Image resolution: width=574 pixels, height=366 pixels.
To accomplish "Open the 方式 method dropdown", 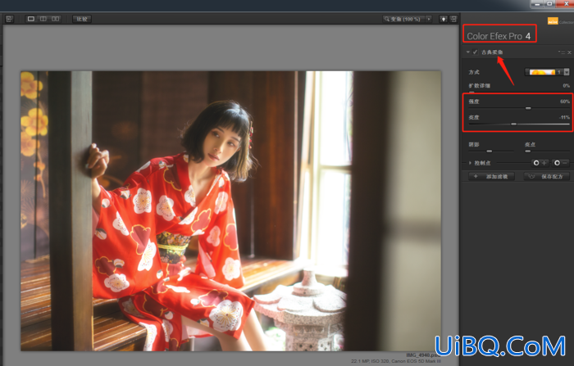I will click(567, 72).
